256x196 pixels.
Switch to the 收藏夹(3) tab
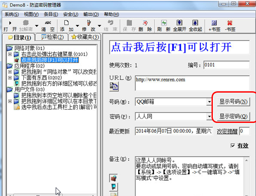[85, 37]
